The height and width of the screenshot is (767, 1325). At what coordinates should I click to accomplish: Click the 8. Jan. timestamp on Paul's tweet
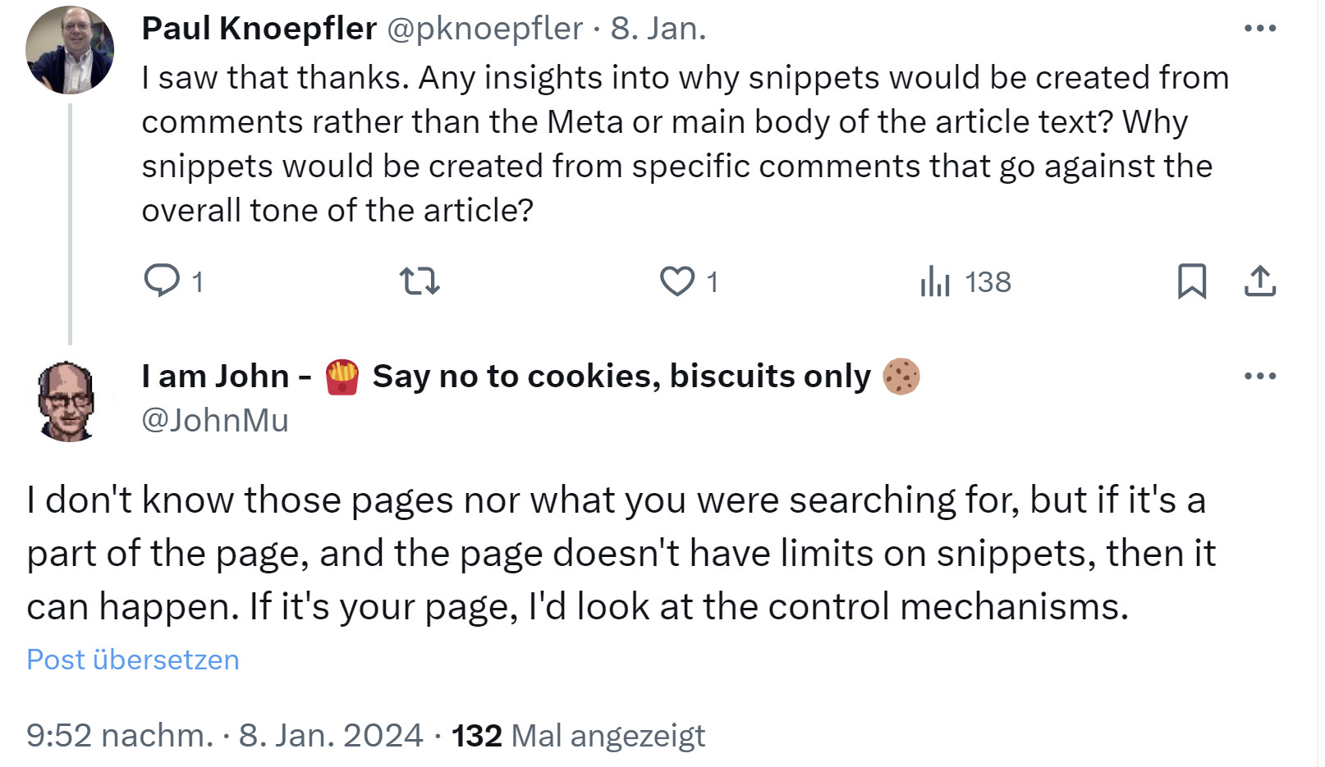657,30
